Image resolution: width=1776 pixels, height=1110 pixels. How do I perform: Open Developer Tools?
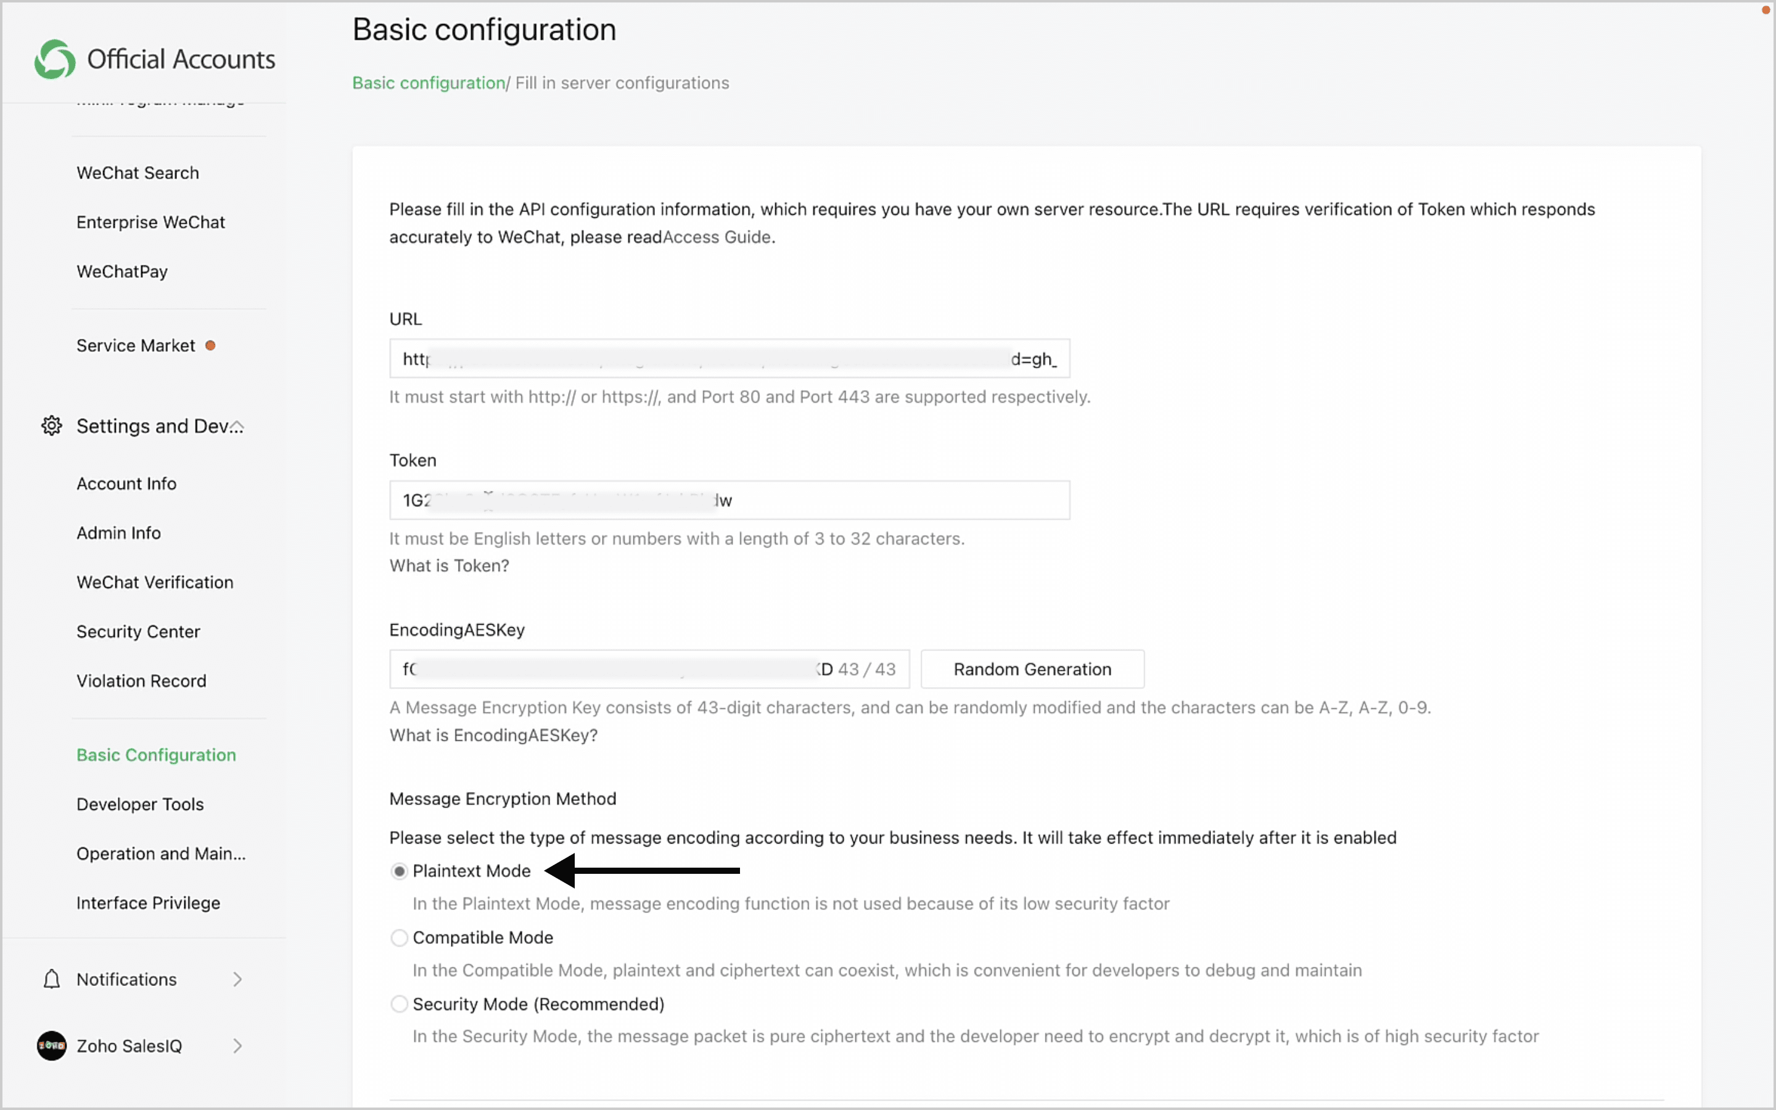[x=140, y=804]
